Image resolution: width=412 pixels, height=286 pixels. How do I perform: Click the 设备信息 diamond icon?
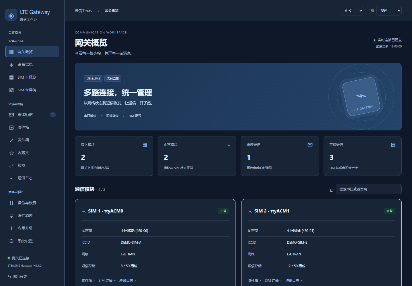[11, 65]
